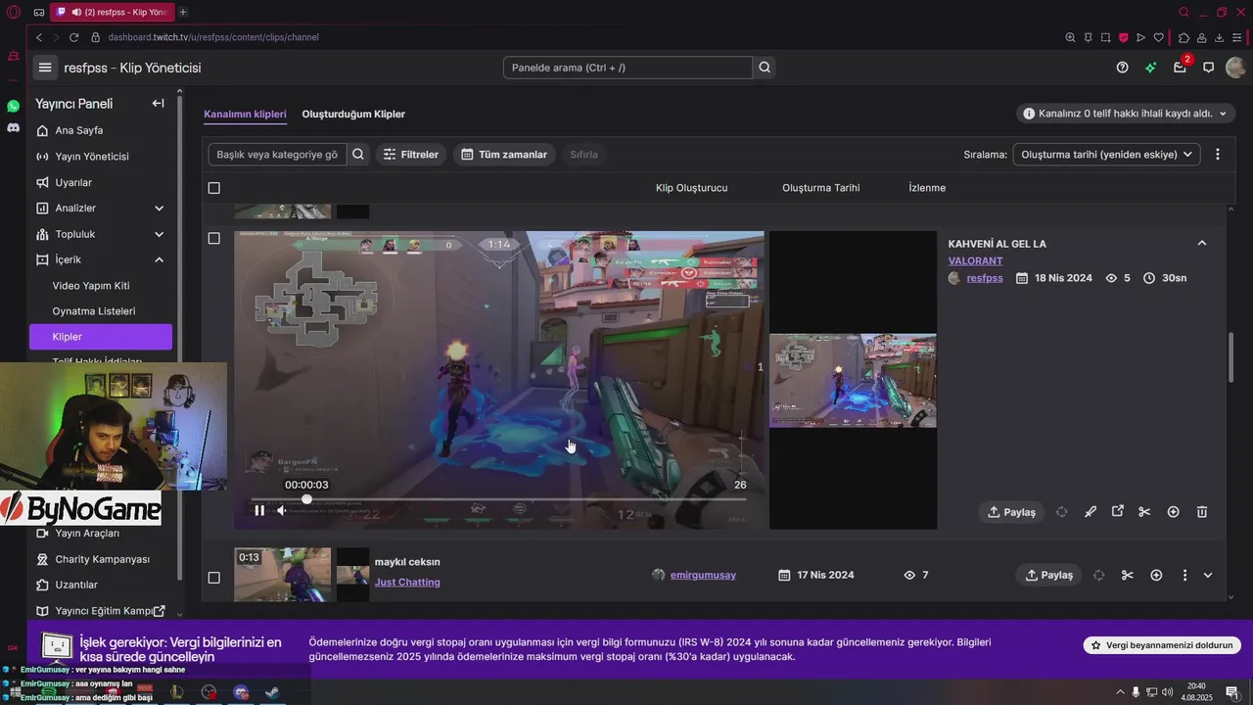
Task: Open WhatsApp in the browser sidebar
Action: pos(13,106)
